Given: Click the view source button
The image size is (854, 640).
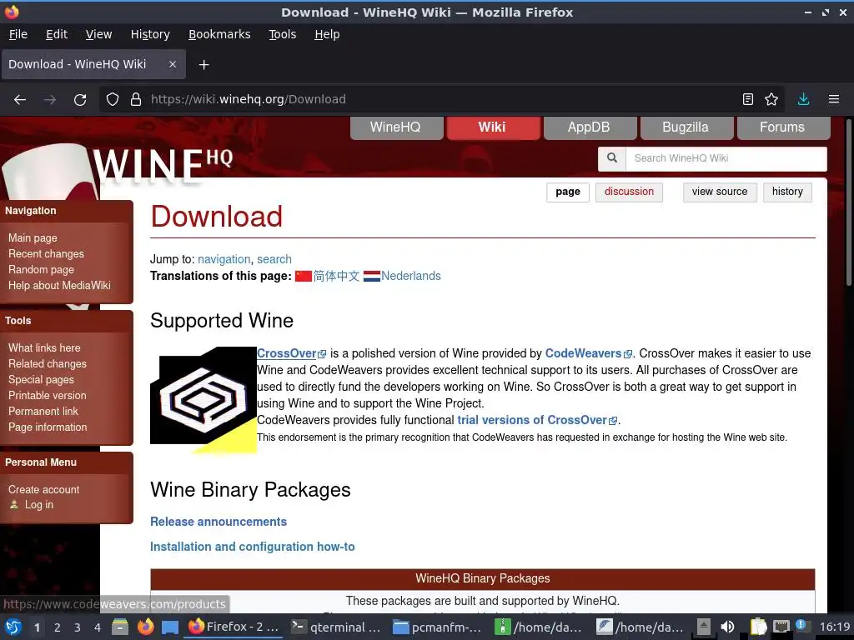Looking at the screenshot, I should (720, 192).
